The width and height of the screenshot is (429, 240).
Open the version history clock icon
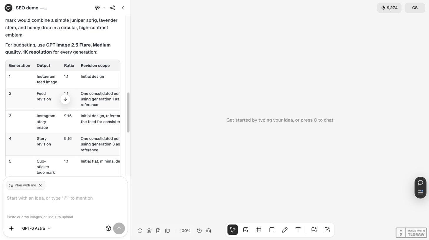[199, 231]
